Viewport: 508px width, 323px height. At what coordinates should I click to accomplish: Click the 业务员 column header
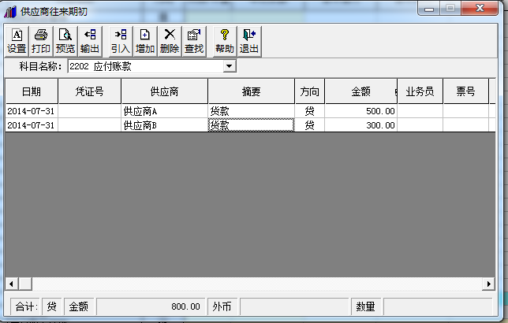(420, 91)
